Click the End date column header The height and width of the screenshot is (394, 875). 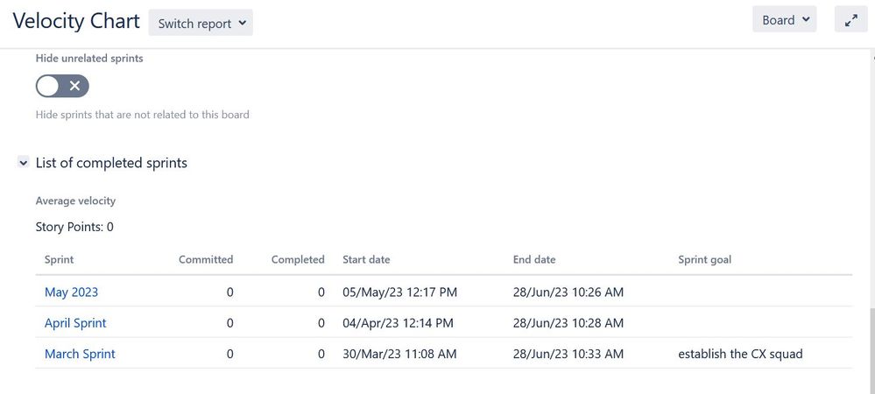[534, 259]
